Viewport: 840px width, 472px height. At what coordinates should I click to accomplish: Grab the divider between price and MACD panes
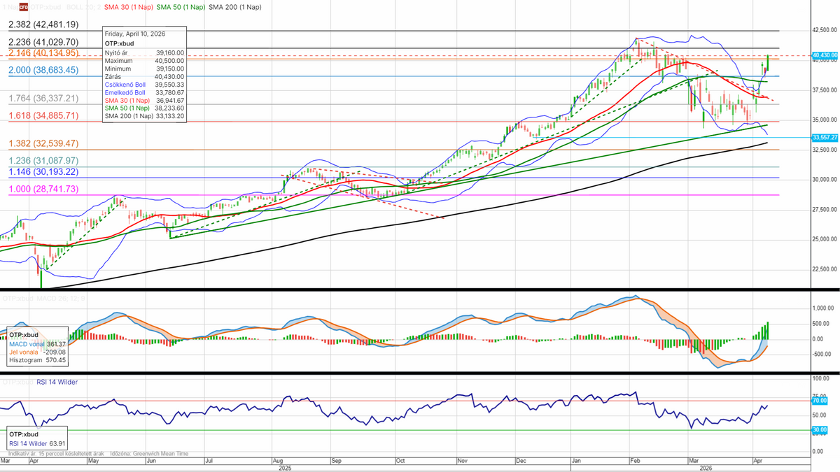coord(420,289)
